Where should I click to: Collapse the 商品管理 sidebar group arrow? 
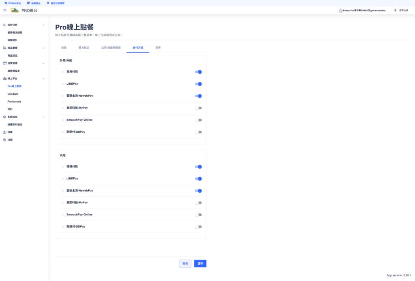click(x=43, y=48)
